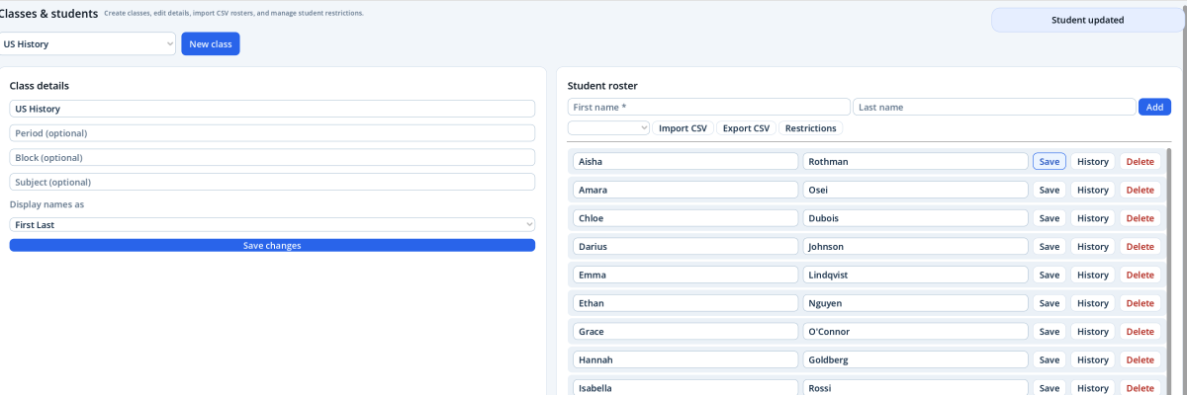1187x395 pixels.
Task: Edit last name field Lindqvist
Action: point(915,275)
